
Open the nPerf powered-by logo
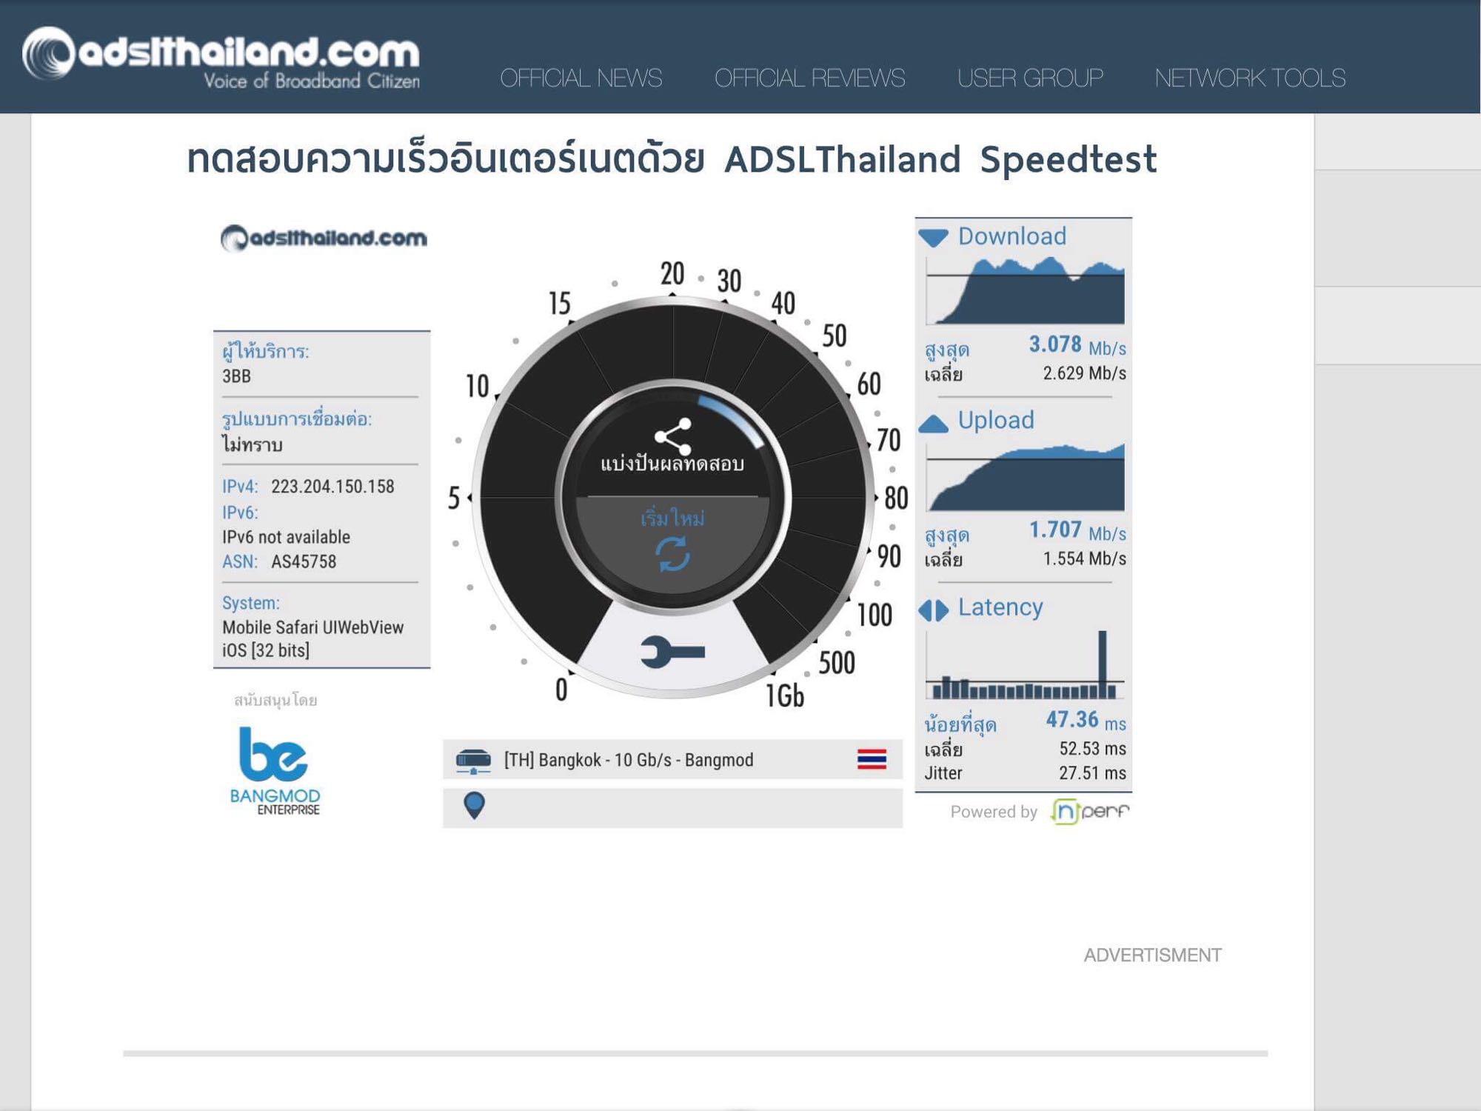[x=1090, y=812]
